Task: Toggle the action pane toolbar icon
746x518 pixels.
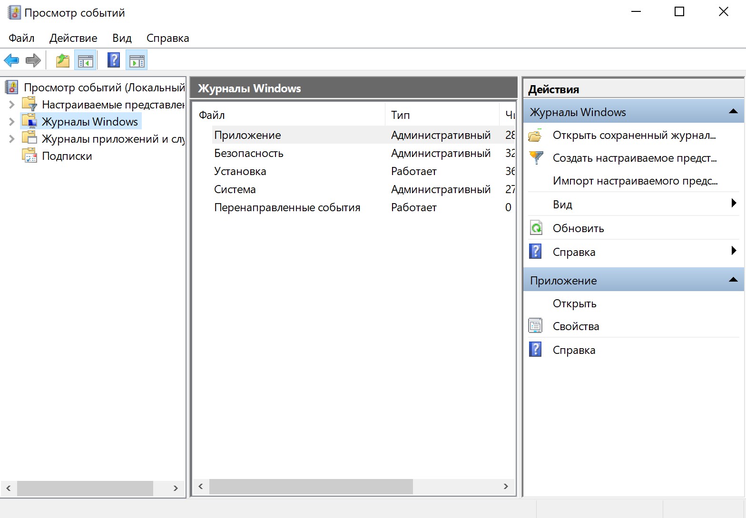Action: tap(137, 60)
